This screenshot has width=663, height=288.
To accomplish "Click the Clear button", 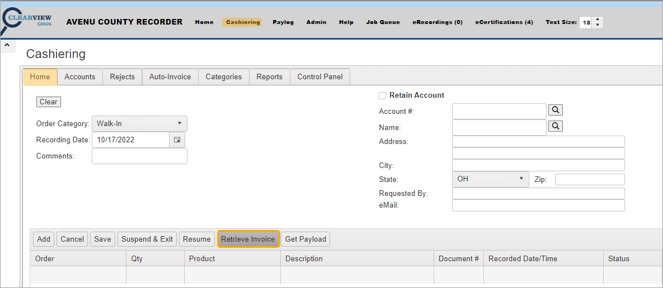I will click(49, 102).
